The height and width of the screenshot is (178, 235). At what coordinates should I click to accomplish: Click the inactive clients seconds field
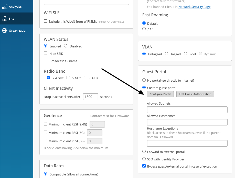pos(91,97)
